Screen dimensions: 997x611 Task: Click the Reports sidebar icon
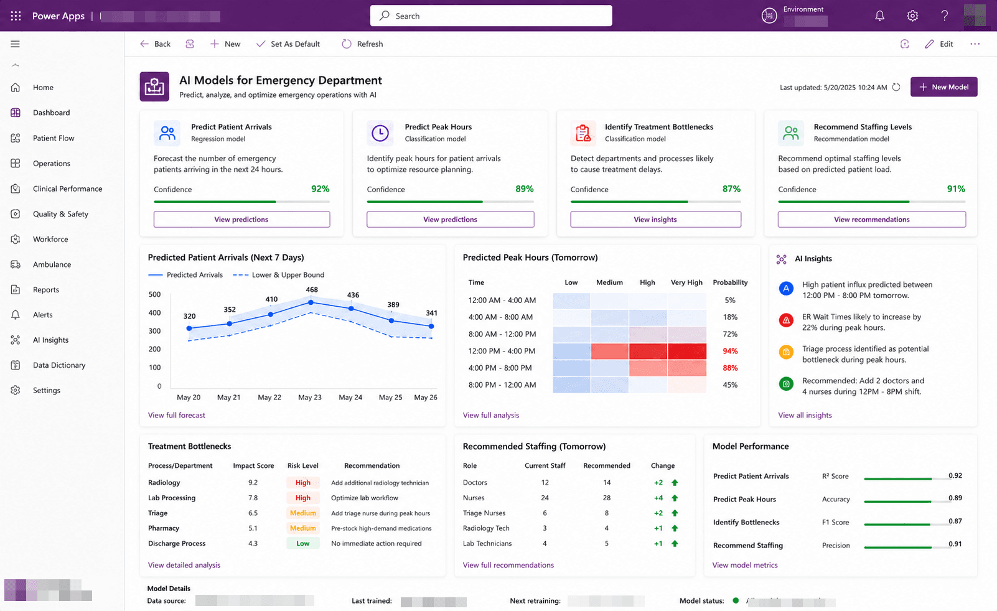(x=16, y=289)
